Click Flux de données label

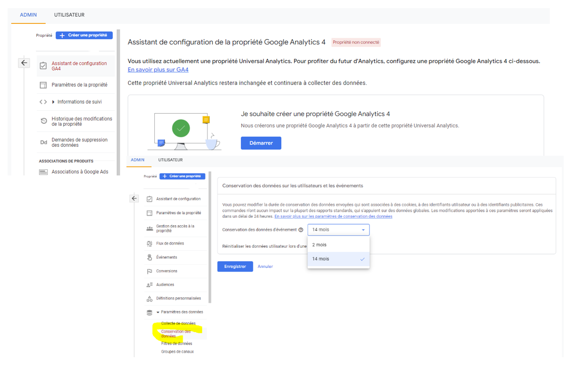pyautogui.click(x=170, y=244)
